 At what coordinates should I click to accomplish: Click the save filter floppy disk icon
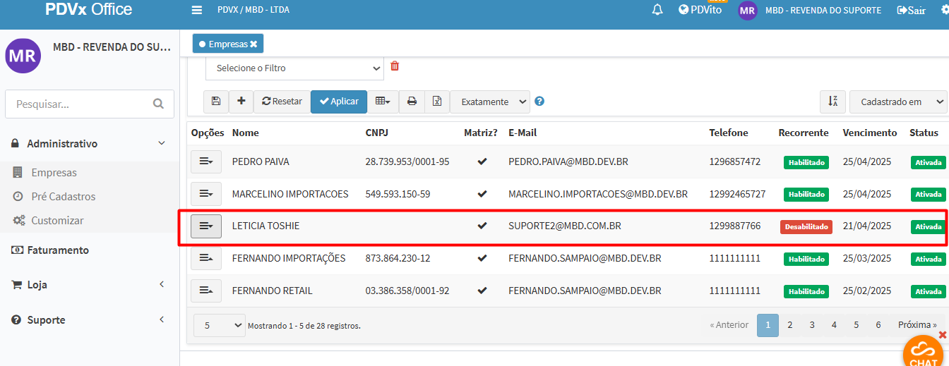(x=216, y=102)
